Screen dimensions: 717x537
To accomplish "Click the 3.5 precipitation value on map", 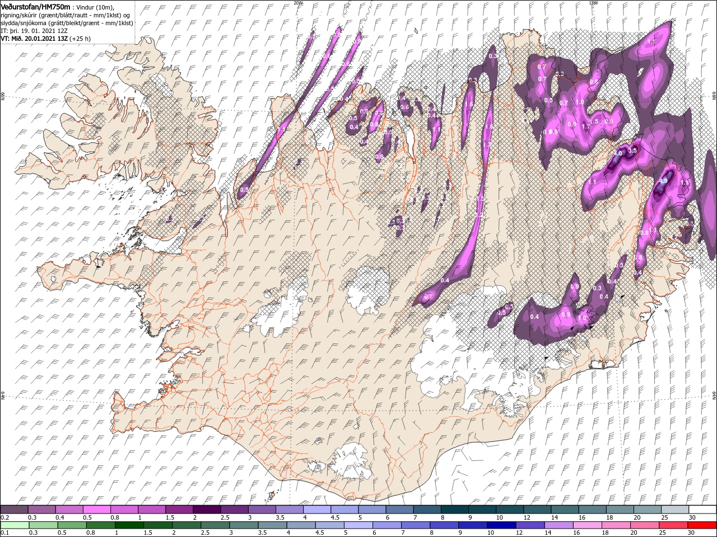I will 633,150.
